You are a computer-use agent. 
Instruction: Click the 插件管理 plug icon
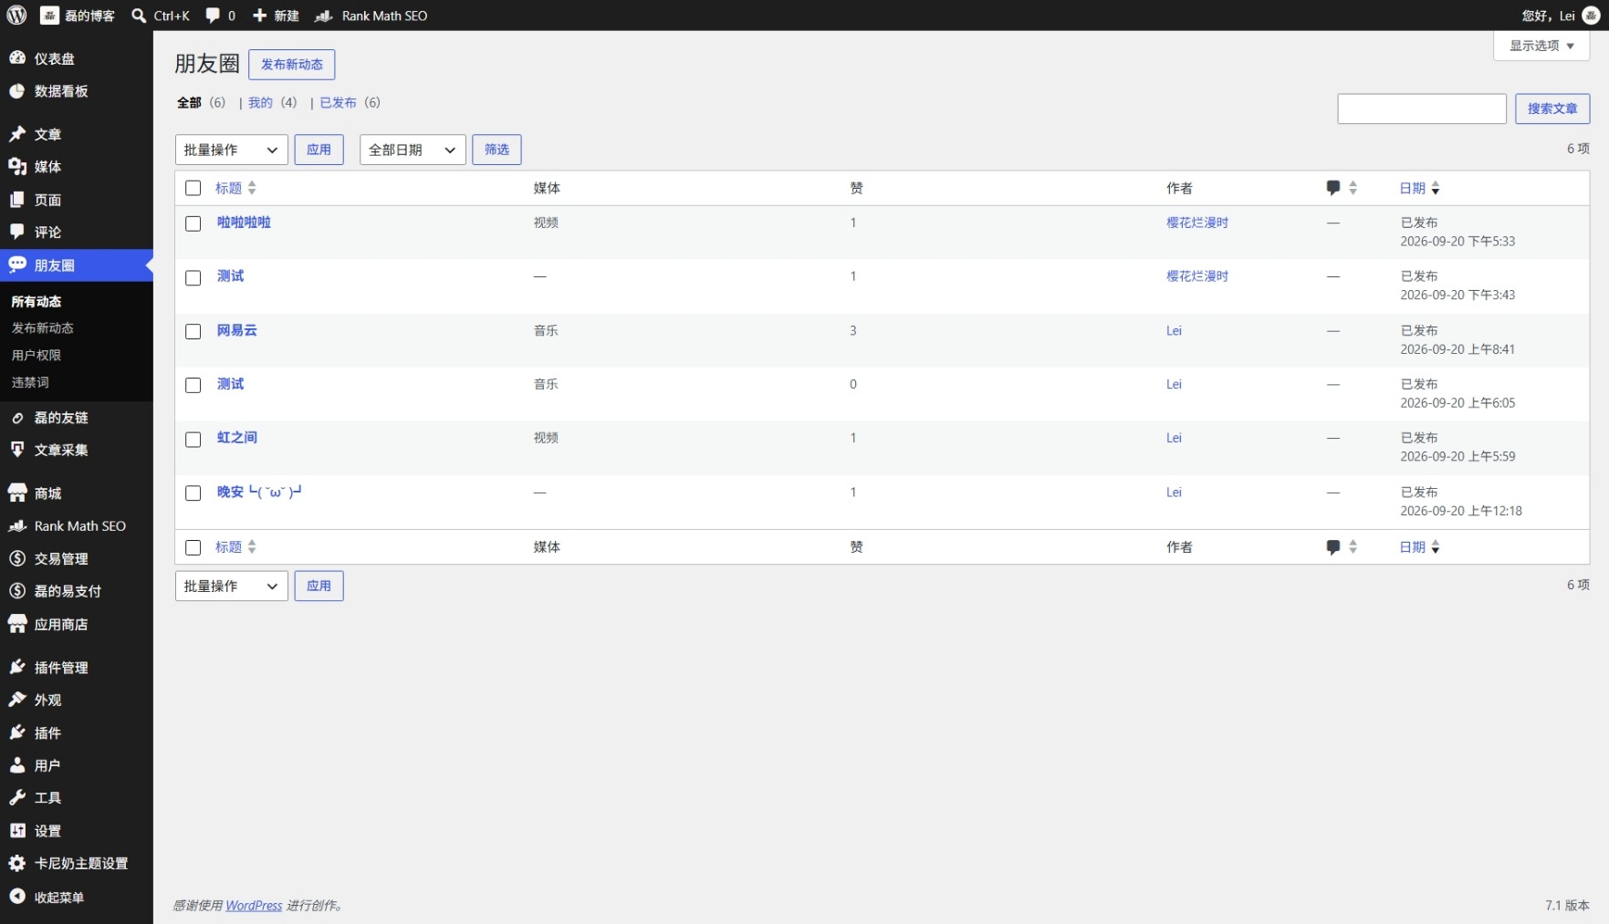(17, 667)
